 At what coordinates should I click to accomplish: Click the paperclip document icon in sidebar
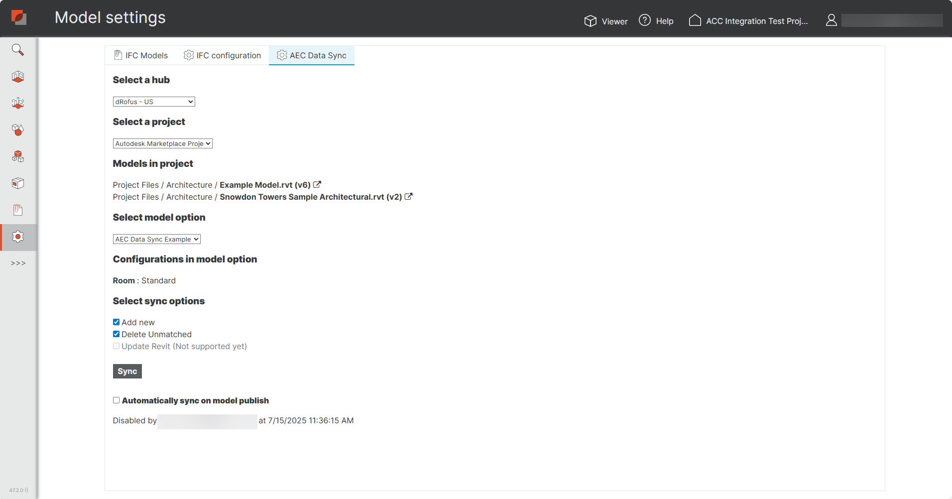point(18,210)
